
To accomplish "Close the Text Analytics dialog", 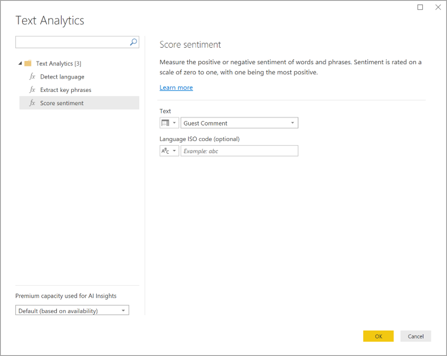I will (x=438, y=7).
